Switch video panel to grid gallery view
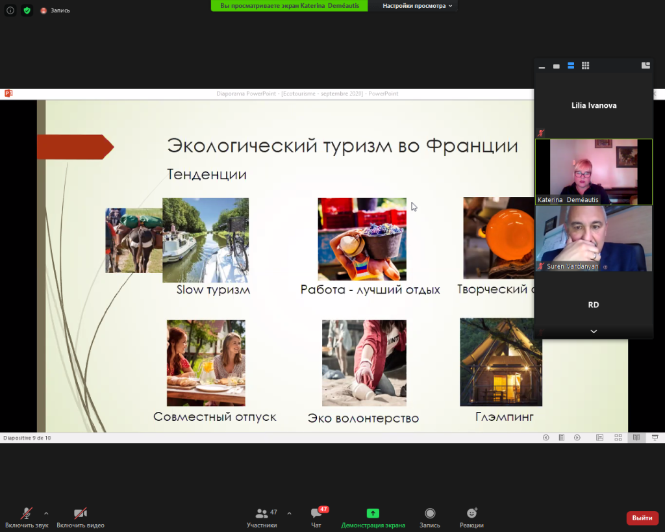The image size is (665, 532). coord(585,66)
